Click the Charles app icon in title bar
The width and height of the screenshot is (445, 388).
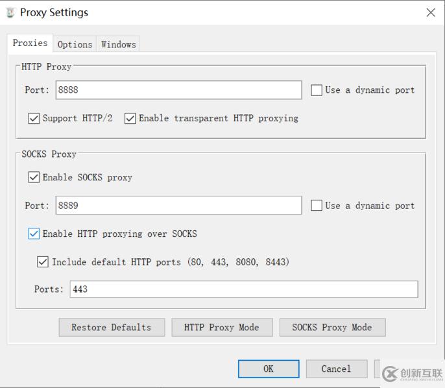click(x=10, y=12)
